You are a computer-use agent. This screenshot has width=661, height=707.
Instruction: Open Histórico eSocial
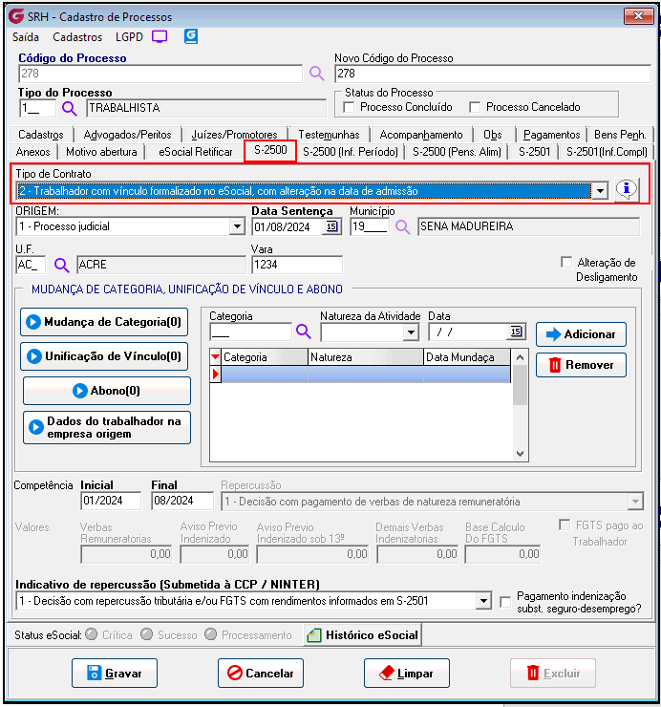click(x=363, y=634)
